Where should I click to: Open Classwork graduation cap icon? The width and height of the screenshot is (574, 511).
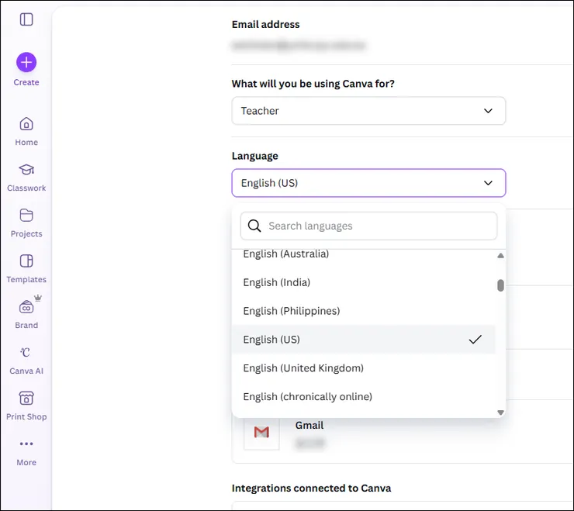[26, 170]
